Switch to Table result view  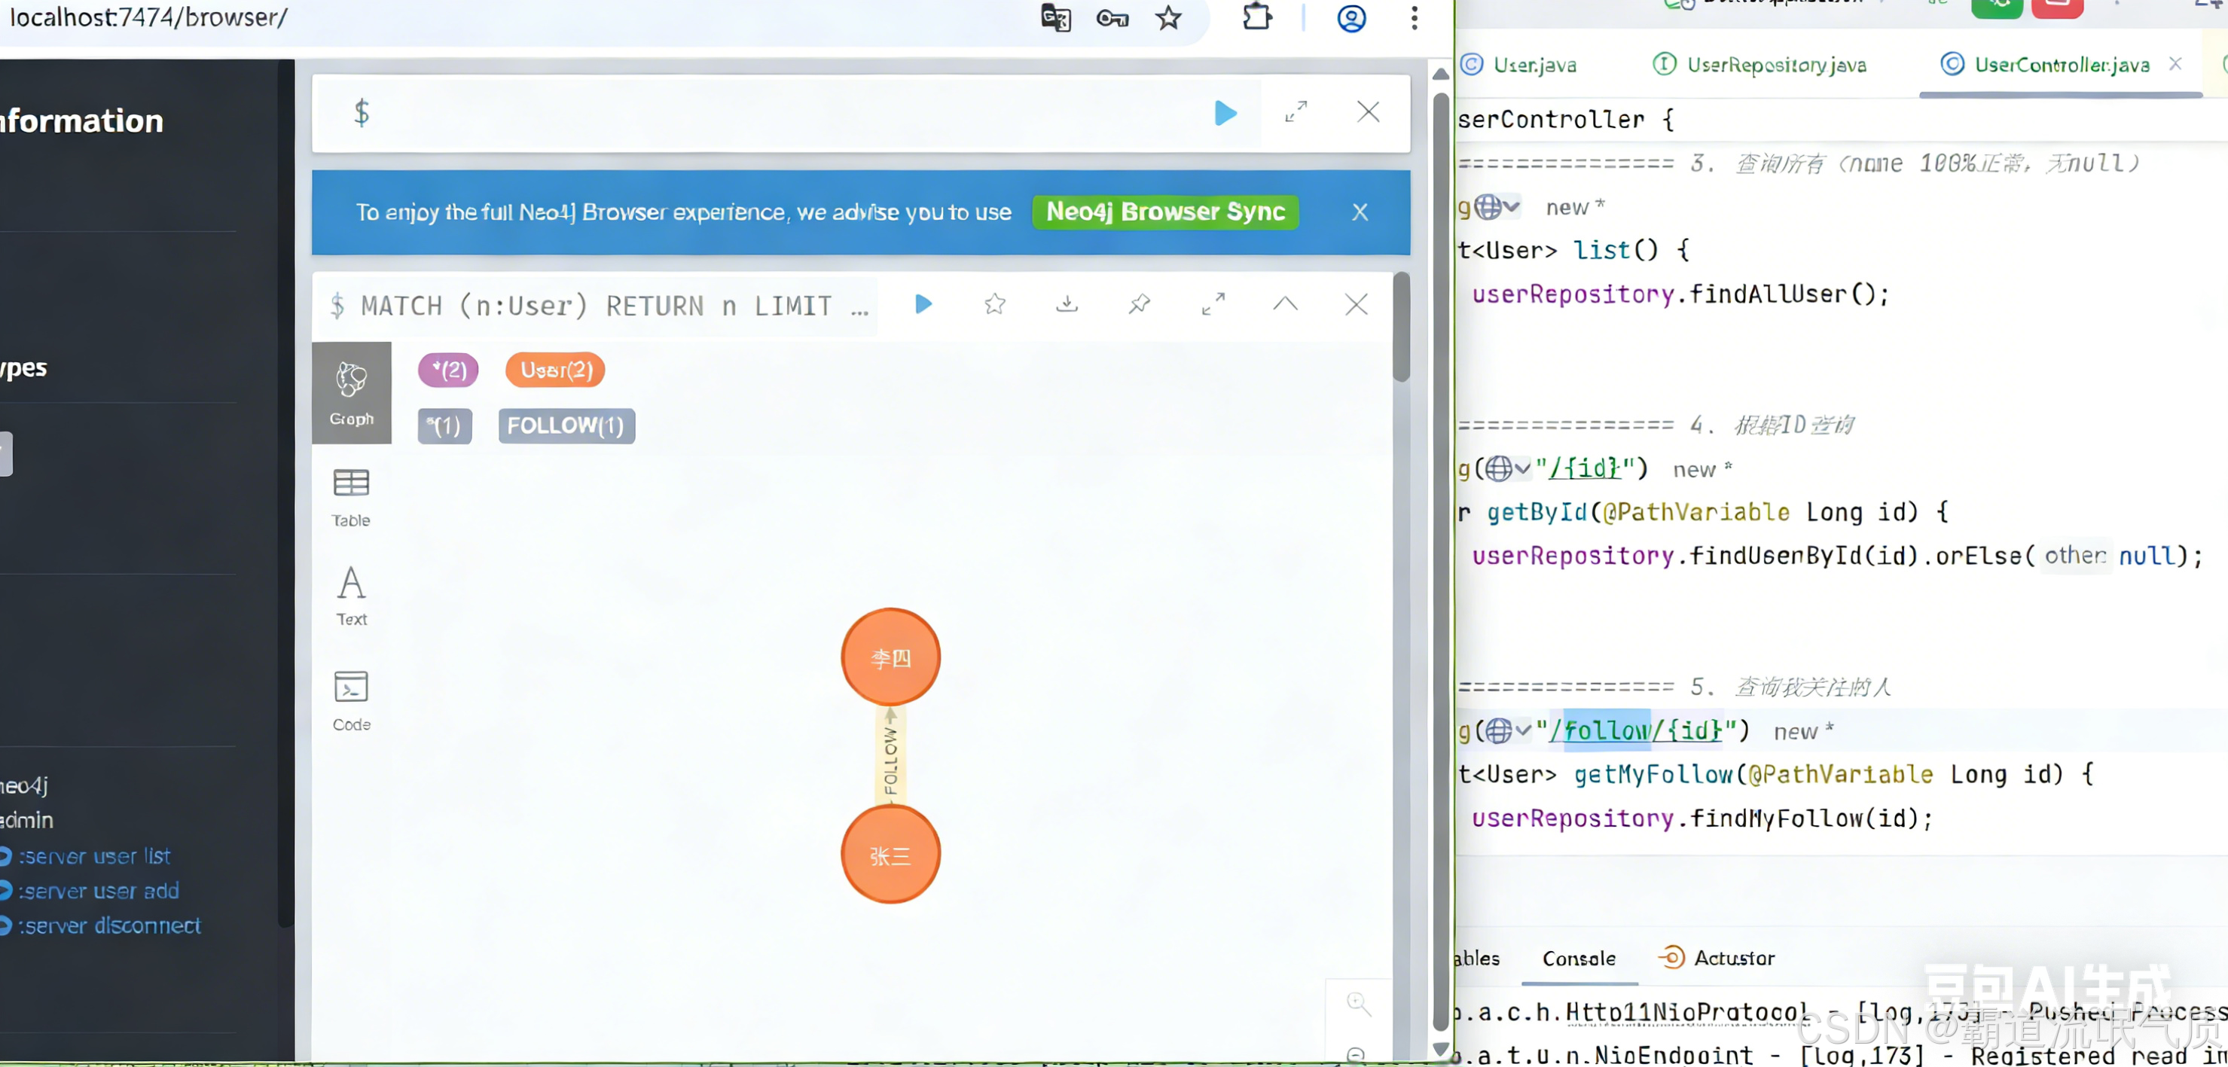(x=351, y=496)
